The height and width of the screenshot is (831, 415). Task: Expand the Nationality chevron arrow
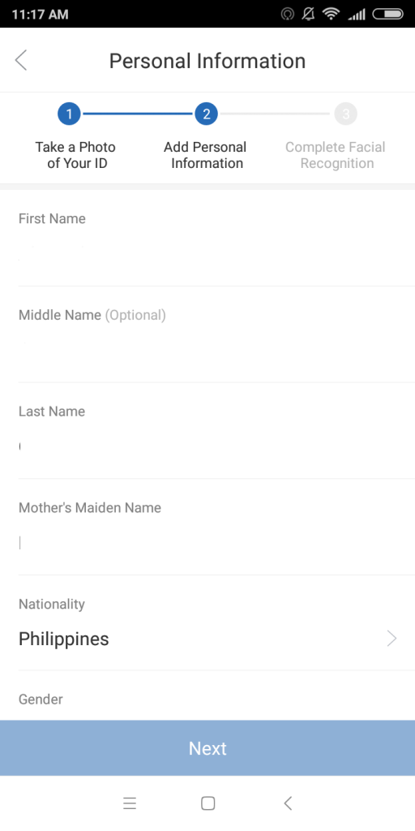[x=391, y=639]
